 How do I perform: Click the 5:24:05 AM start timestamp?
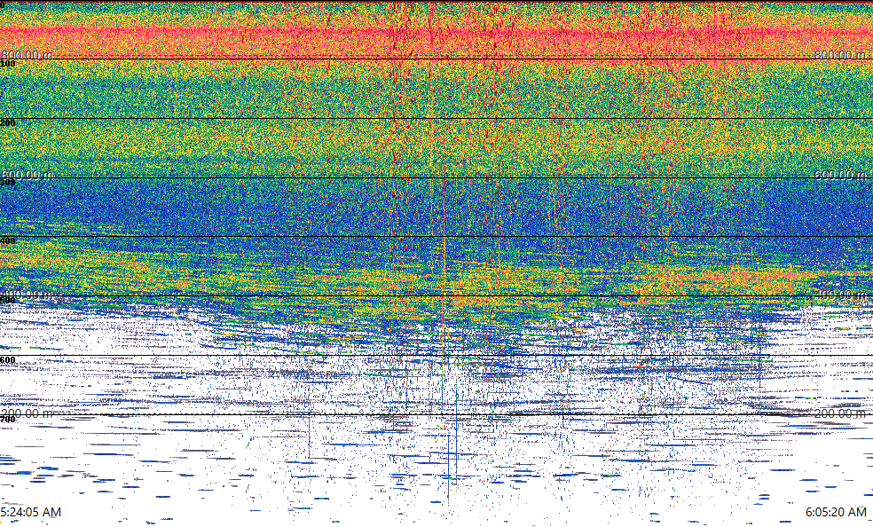click(31, 513)
